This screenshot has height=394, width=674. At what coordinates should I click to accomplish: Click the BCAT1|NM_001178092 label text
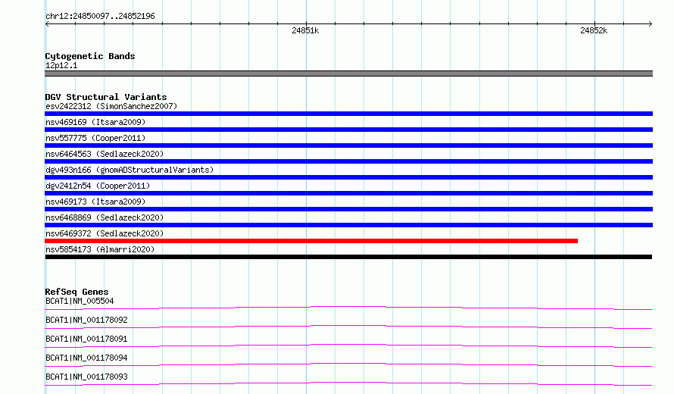[86, 320]
